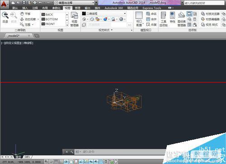Viewport: 226px width, 164px height.
Task: Toggle the Polar tracking status bar button
Action: tap(66, 162)
